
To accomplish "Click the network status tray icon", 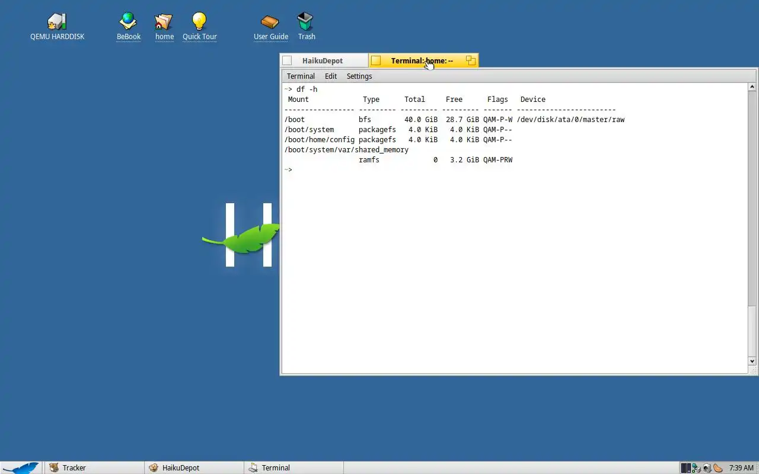I will pos(696,468).
